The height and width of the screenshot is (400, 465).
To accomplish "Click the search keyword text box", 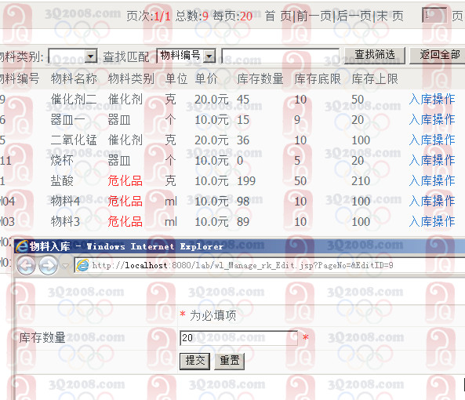I will (x=280, y=56).
